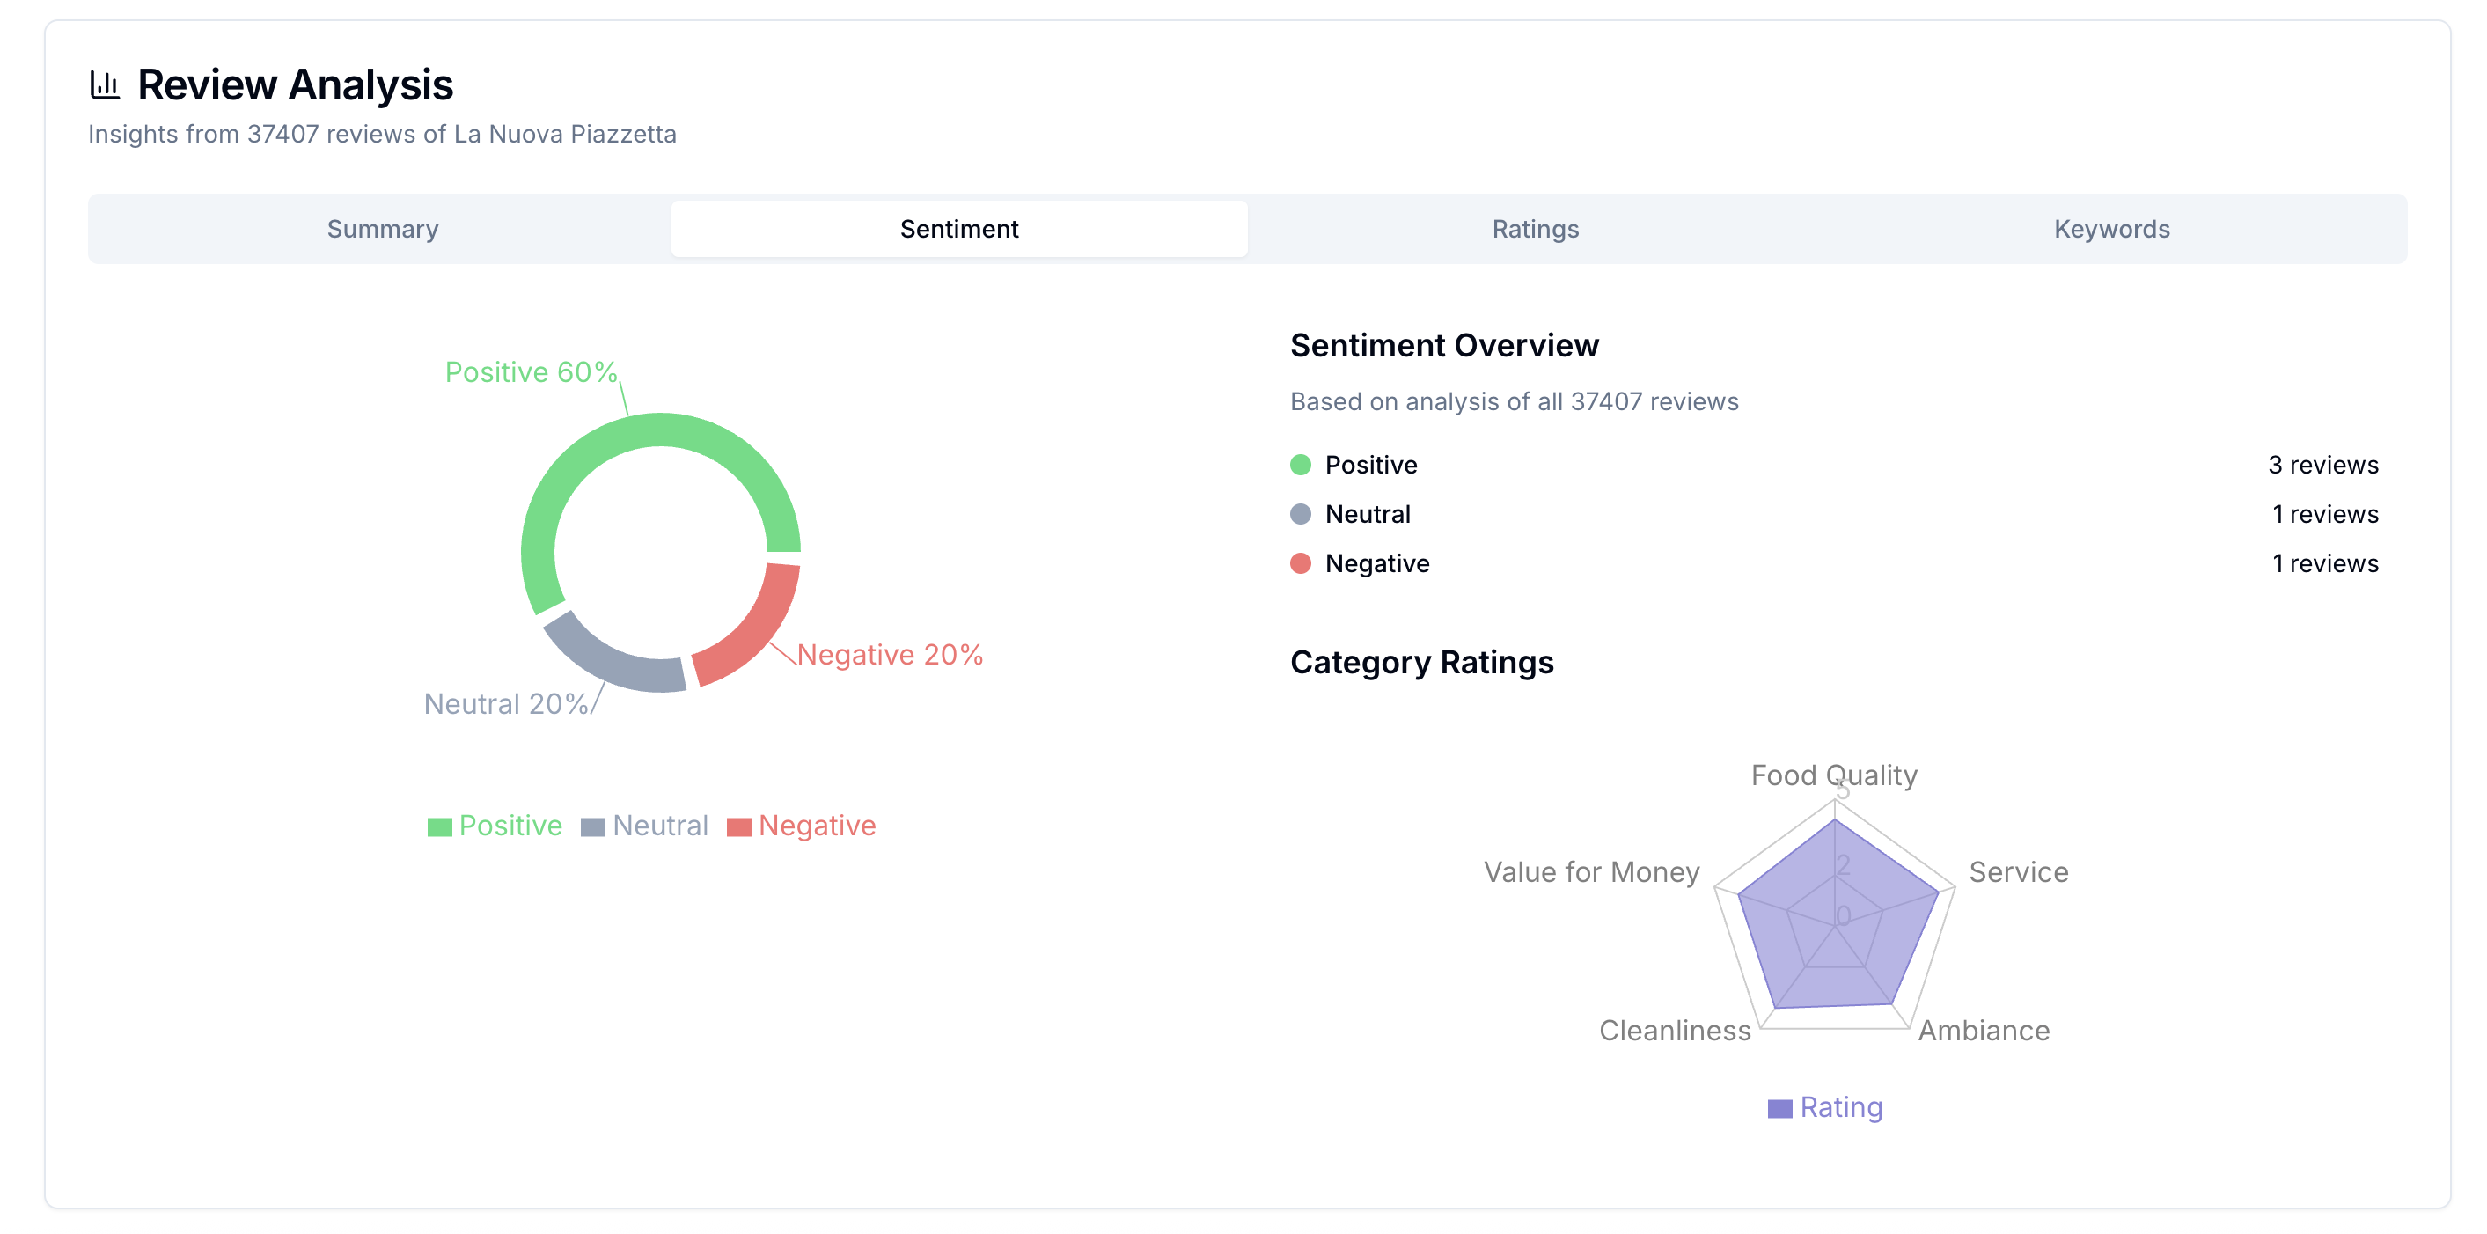Toggle the Neutral legend item under donut chart
The height and width of the screenshot is (1234, 2487).
(x=660, y=826)
